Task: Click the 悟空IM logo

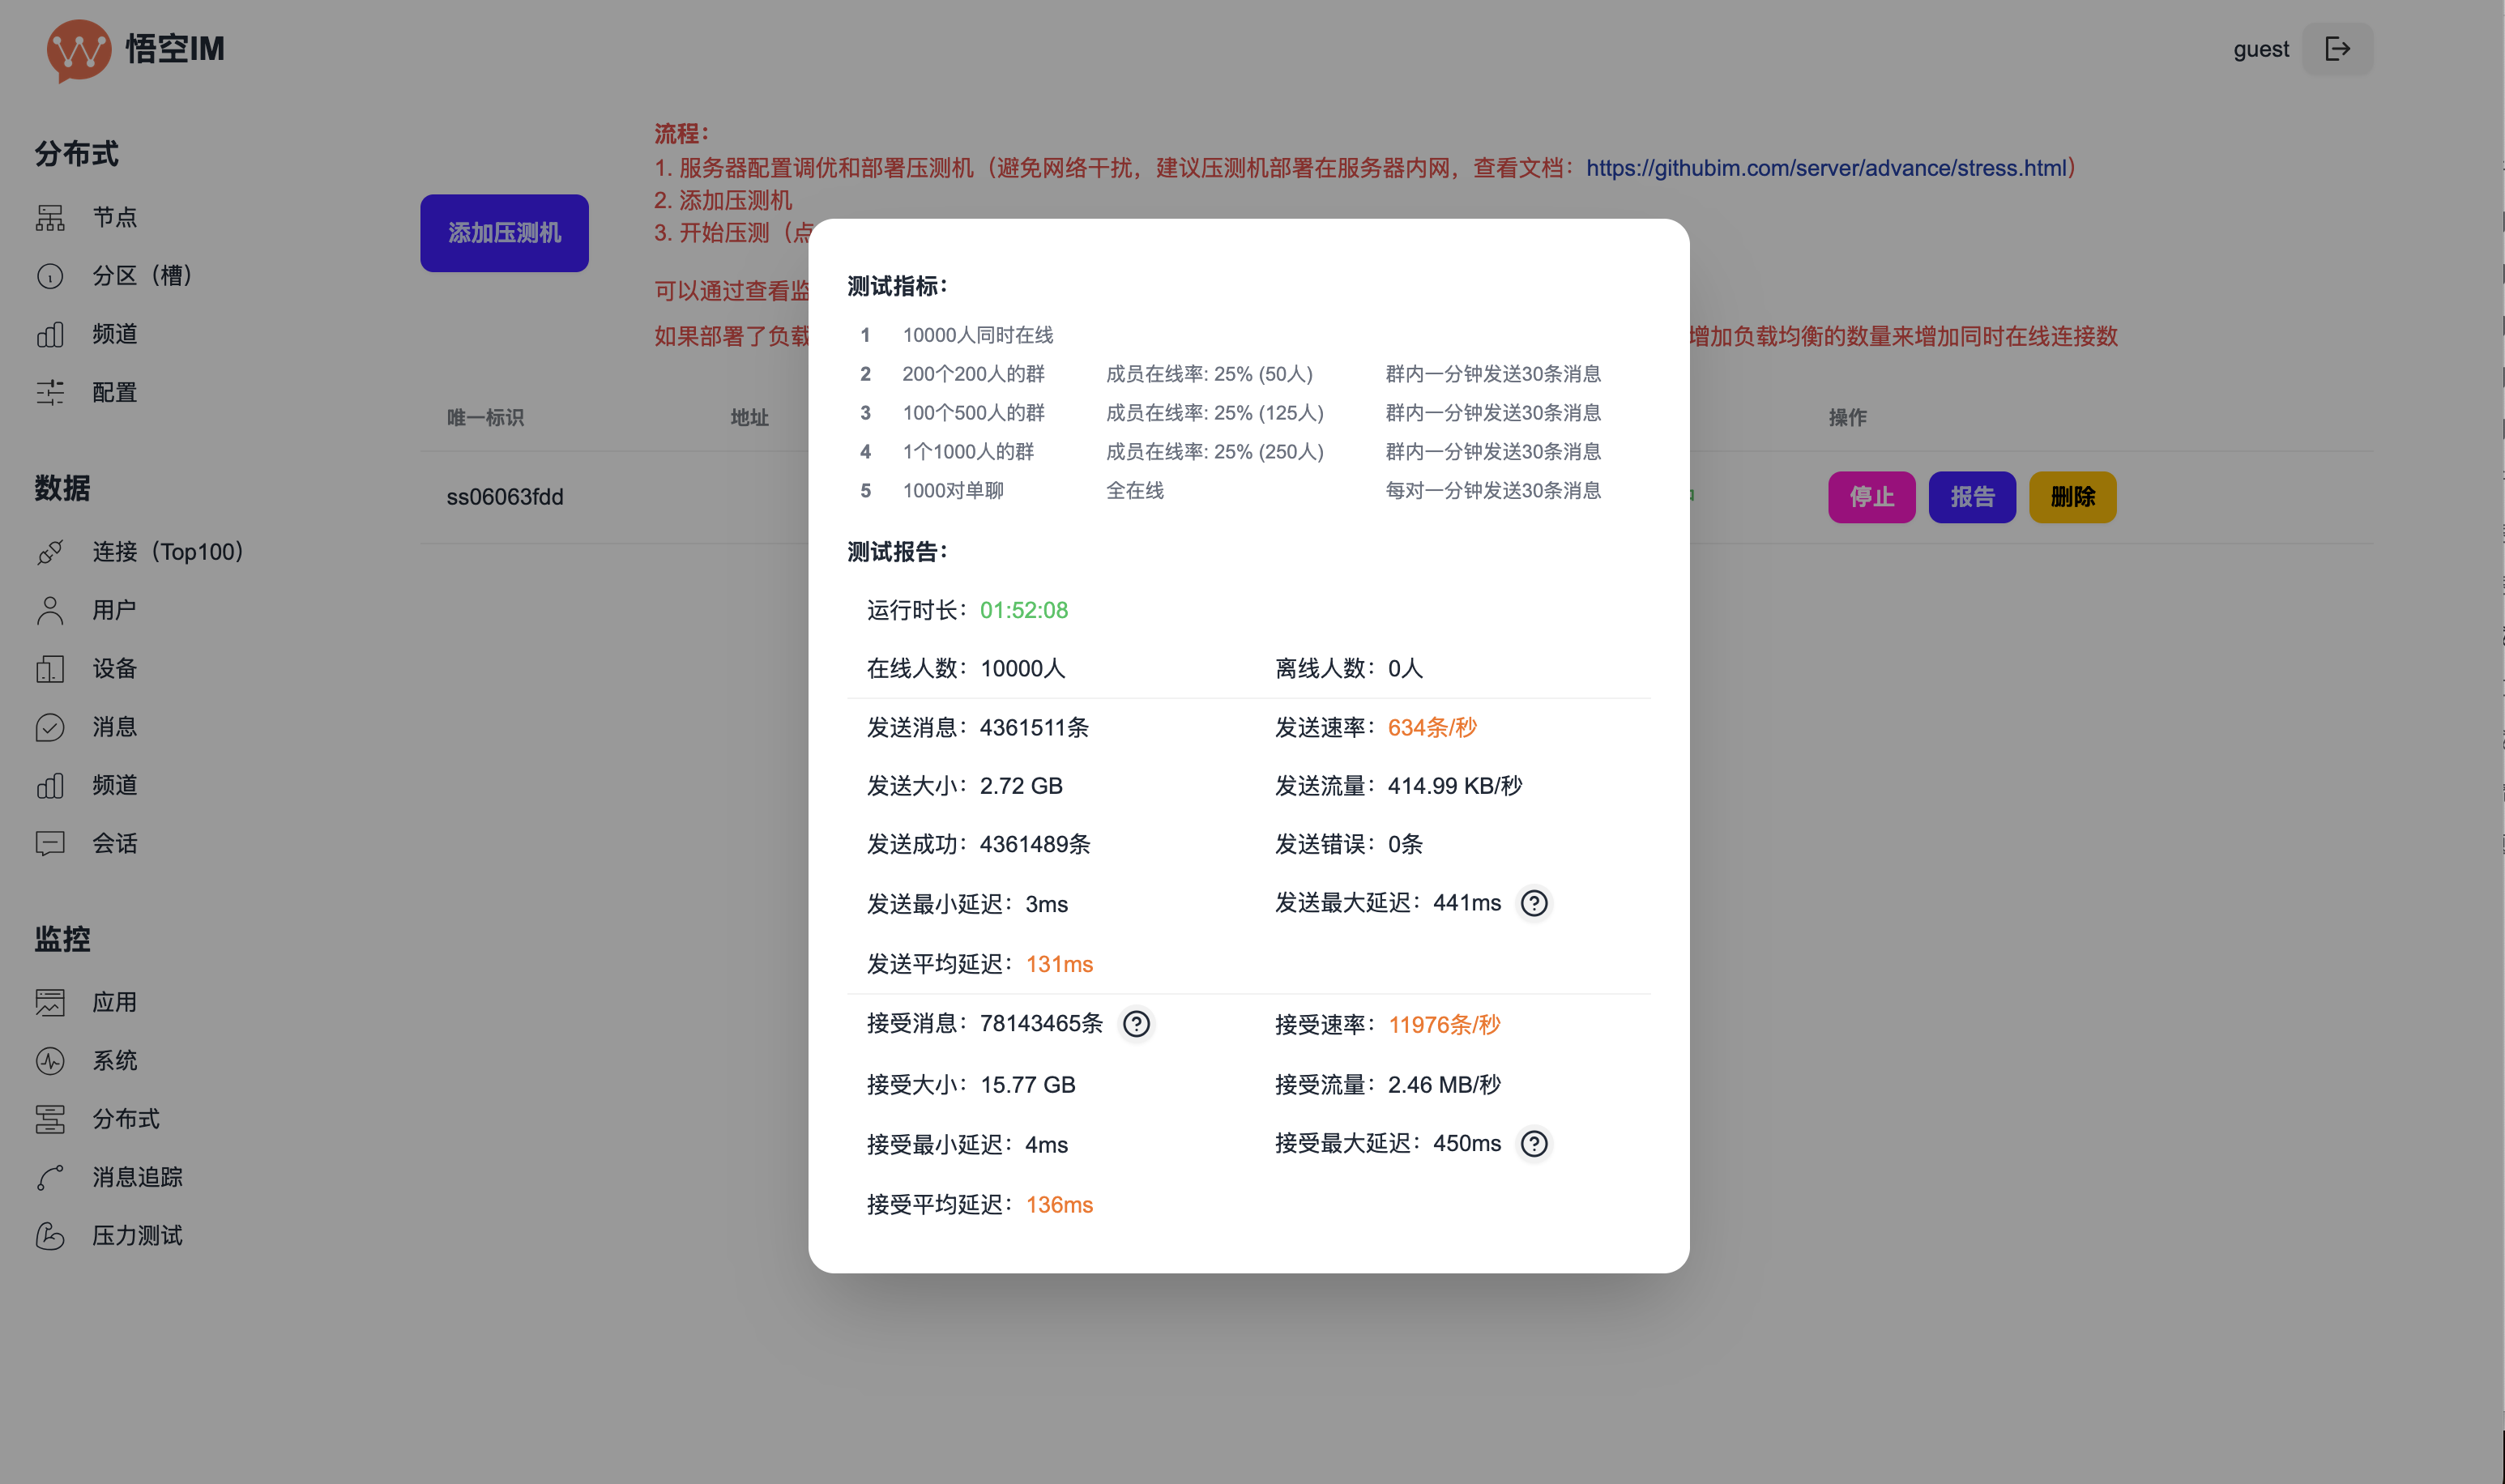Action: [x=78, y=50]
